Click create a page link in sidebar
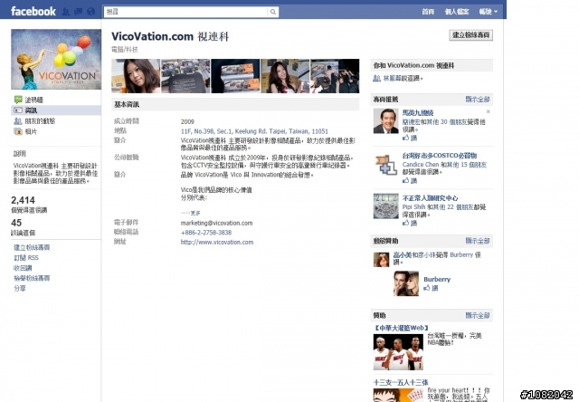Viewport: 579px width, 402px height. [32, 247]
